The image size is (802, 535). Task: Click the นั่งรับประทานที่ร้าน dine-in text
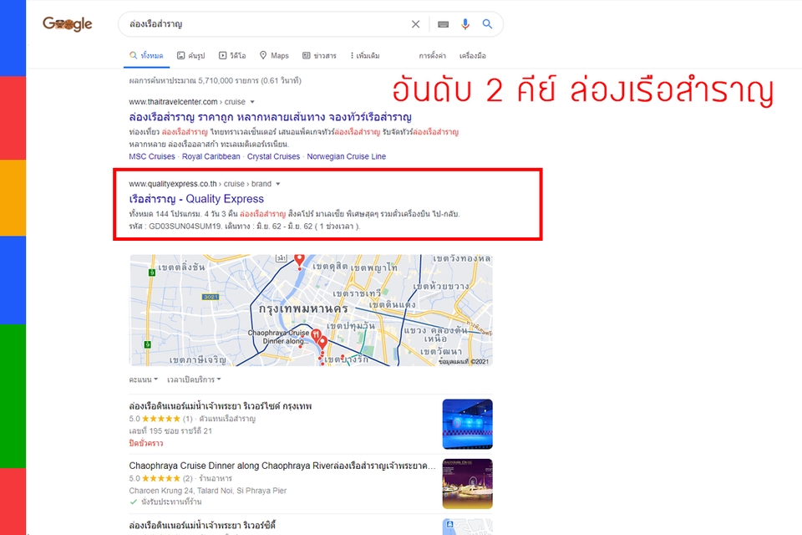click(170, 502)
